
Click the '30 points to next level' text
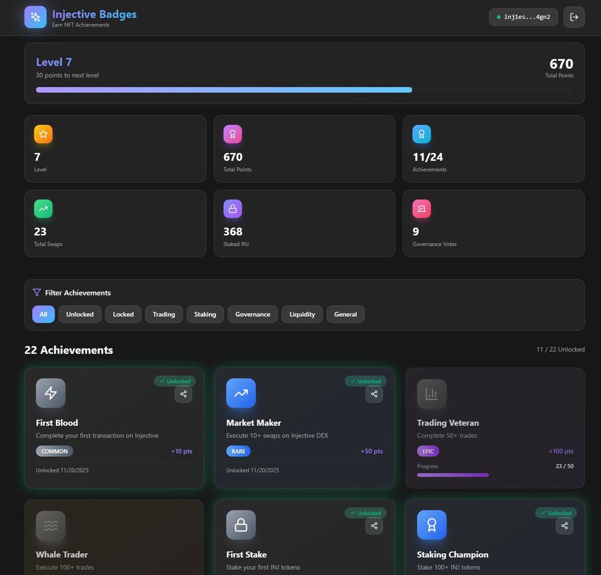coord(67,75)
